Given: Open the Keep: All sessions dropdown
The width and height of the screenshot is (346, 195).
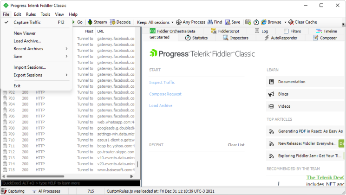Looking at the screenshot, I should click(155, 22).
